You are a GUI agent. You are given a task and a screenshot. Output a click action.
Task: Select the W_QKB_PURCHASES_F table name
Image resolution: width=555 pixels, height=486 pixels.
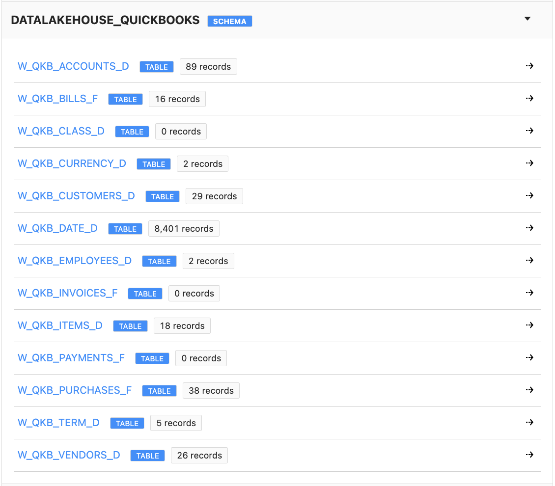(75, 390)
